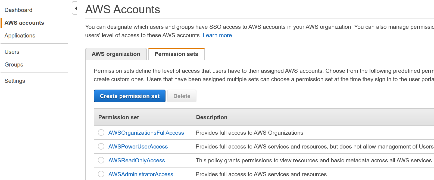This screenshot has width=434, height=180.
Task: Go to Applications in the sidebar
Action: click(x=20, y=36)
